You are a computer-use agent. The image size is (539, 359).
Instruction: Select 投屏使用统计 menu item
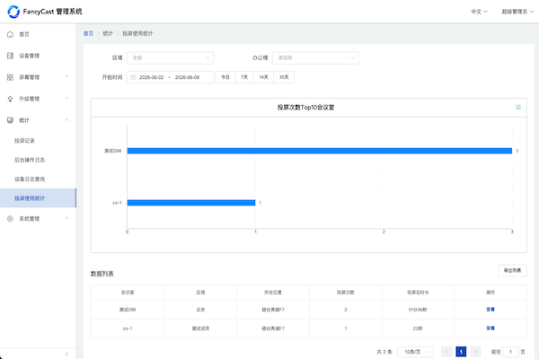pos(38,197)
